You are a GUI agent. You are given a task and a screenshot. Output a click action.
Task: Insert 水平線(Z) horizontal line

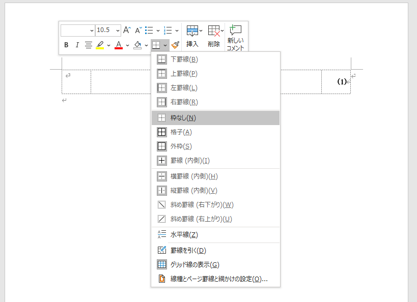215,234
